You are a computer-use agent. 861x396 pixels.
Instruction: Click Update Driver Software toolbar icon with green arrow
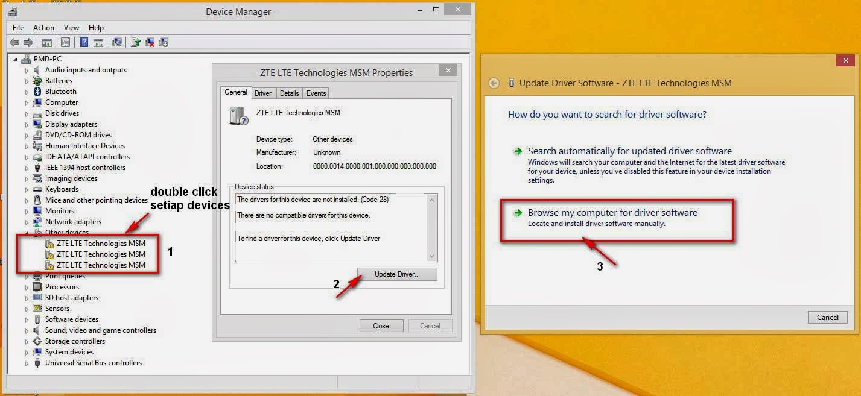coord(136,42)
